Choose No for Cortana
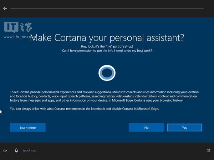Viewport: 214px width, 160px height. point(147,128)
